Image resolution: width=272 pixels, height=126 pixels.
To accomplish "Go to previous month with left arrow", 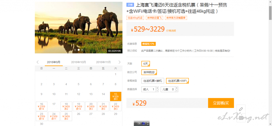I will [x=37, y=62].
